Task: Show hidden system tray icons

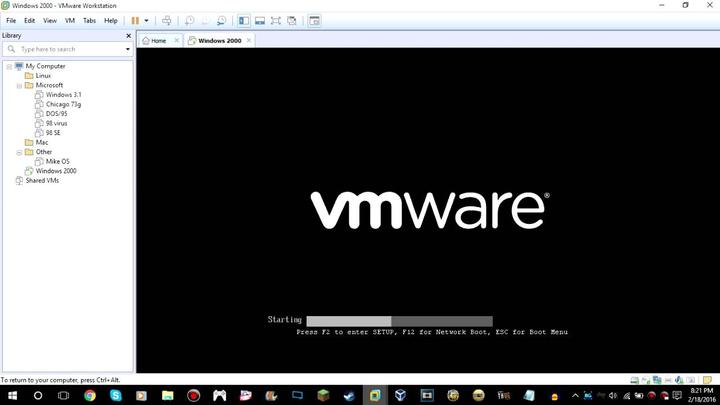Action: 575,395
